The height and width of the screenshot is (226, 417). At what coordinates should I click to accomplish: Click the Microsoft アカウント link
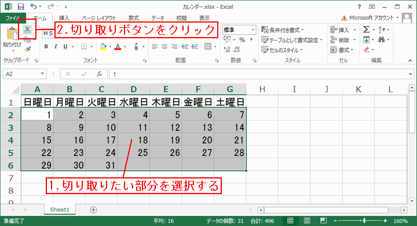(x=371, y=18)
